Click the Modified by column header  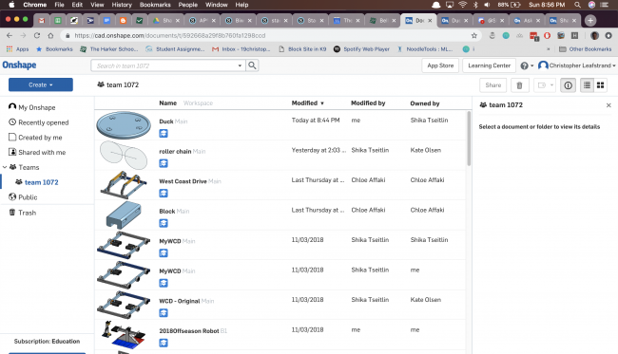coord(368,103)
